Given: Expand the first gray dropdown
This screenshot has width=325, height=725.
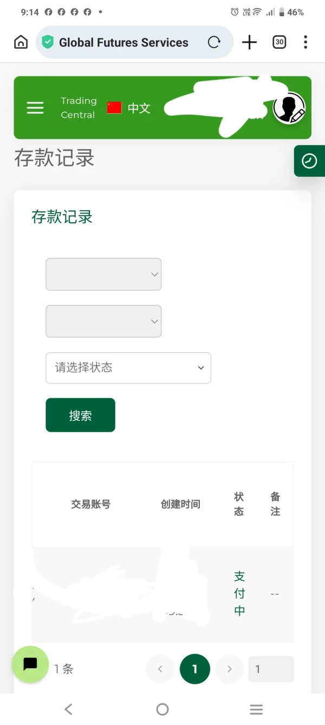Looking at the screenshot, I should pos(103,274).
